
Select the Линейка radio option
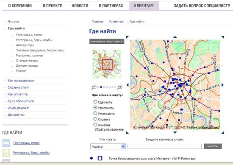(95, 125)
